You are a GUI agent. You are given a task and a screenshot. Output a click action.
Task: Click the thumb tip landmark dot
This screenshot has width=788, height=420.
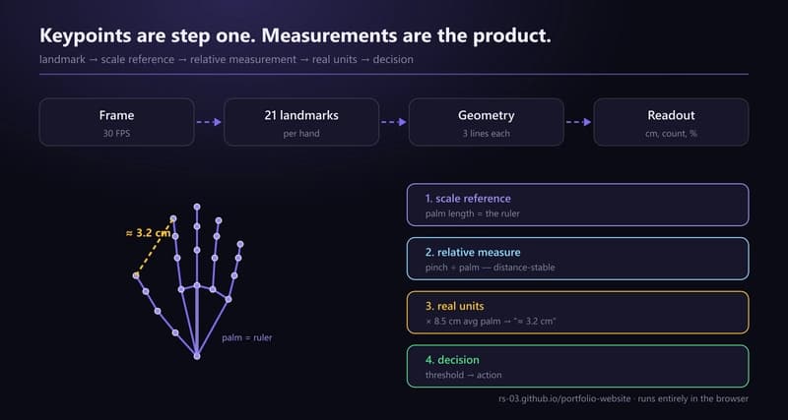pyautogui.click(x=136, y=275)
